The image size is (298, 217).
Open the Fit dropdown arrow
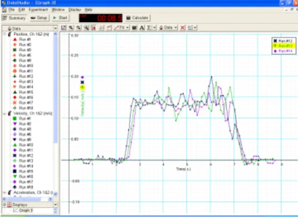tap(128, 28)
